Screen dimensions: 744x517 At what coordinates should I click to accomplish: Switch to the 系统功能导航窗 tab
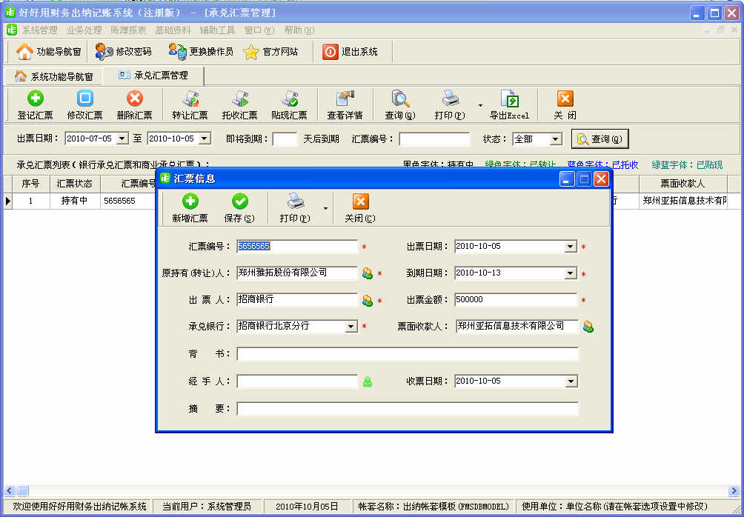click(54, 76)
